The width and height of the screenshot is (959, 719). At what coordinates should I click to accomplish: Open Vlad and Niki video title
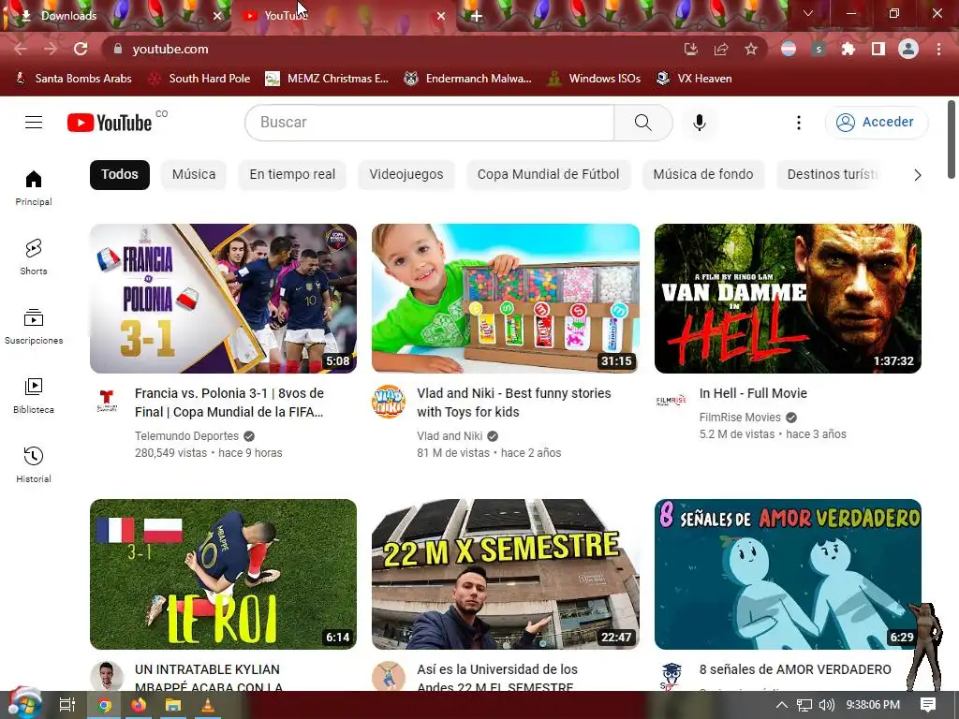514,403
